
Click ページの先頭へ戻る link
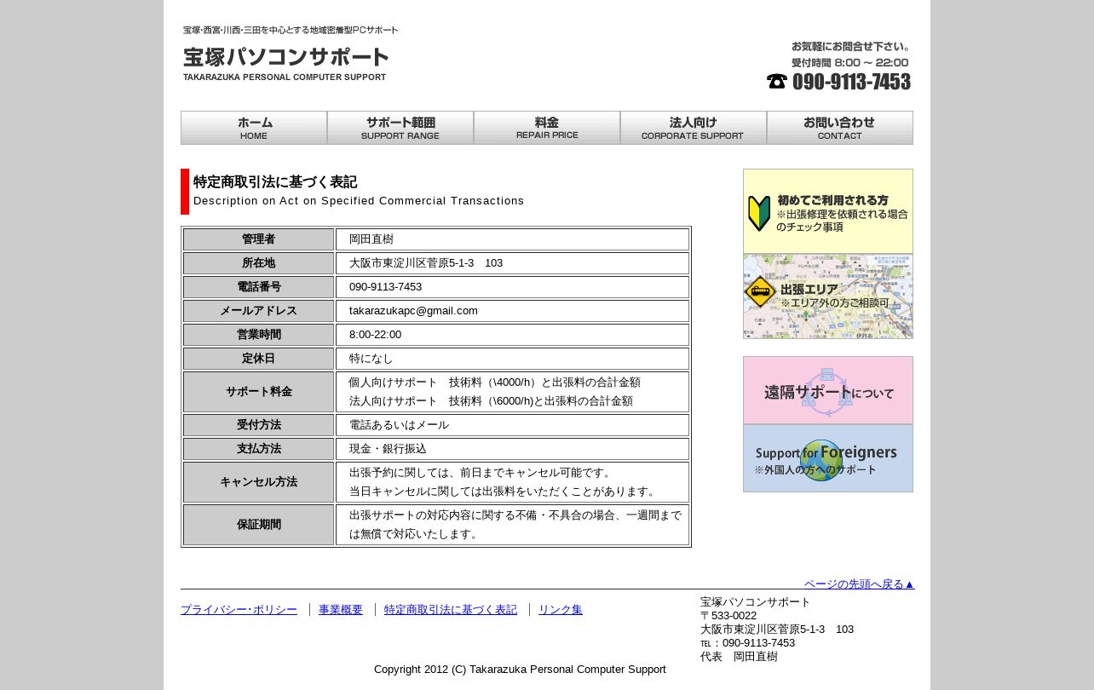tap(859, 584)
